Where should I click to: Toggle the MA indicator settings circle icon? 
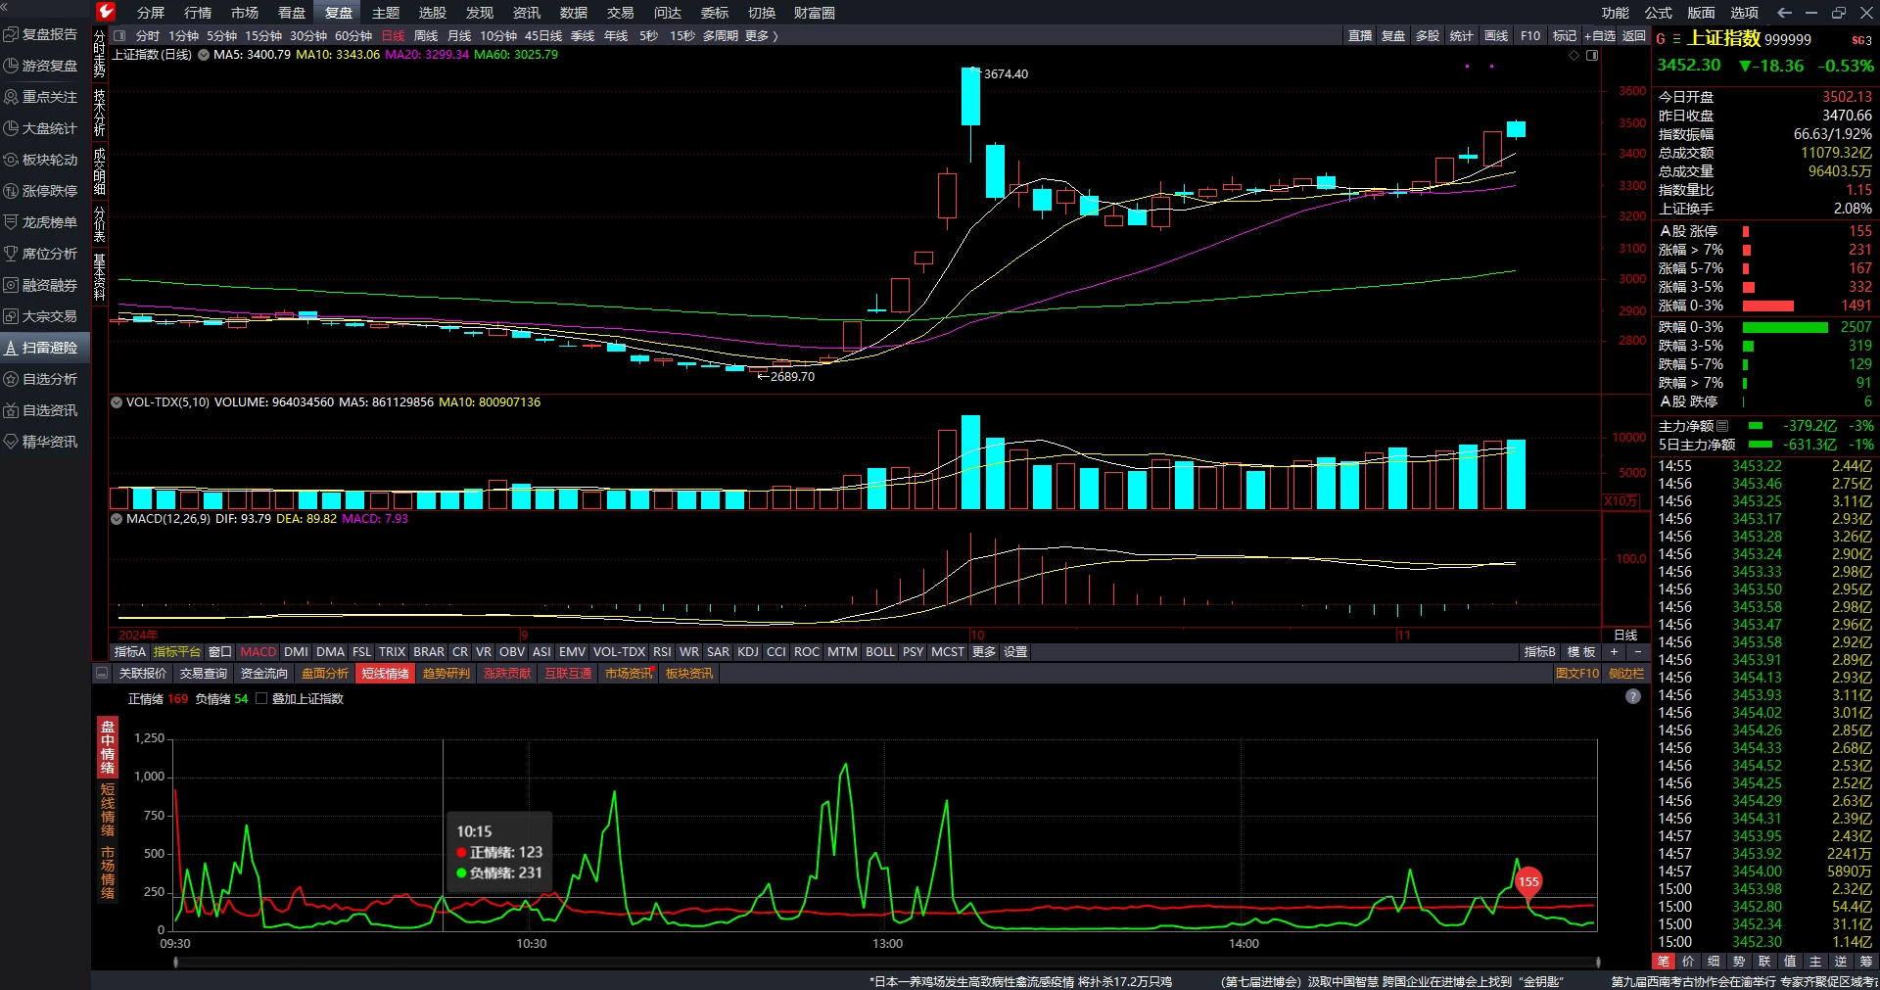[x=204, y=55]
